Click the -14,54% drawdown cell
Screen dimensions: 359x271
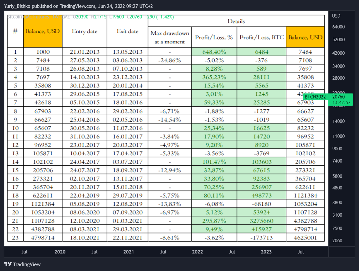click(x=170, y=120)
